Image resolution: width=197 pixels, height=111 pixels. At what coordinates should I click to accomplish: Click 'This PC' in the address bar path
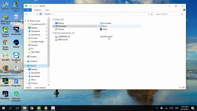[48, 14]
